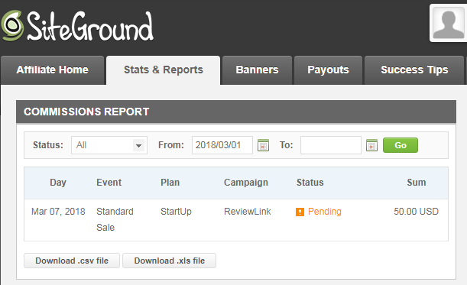The image size is (467, 285).
Task: Open the From date calendar picker
Action: click(263, 145)
